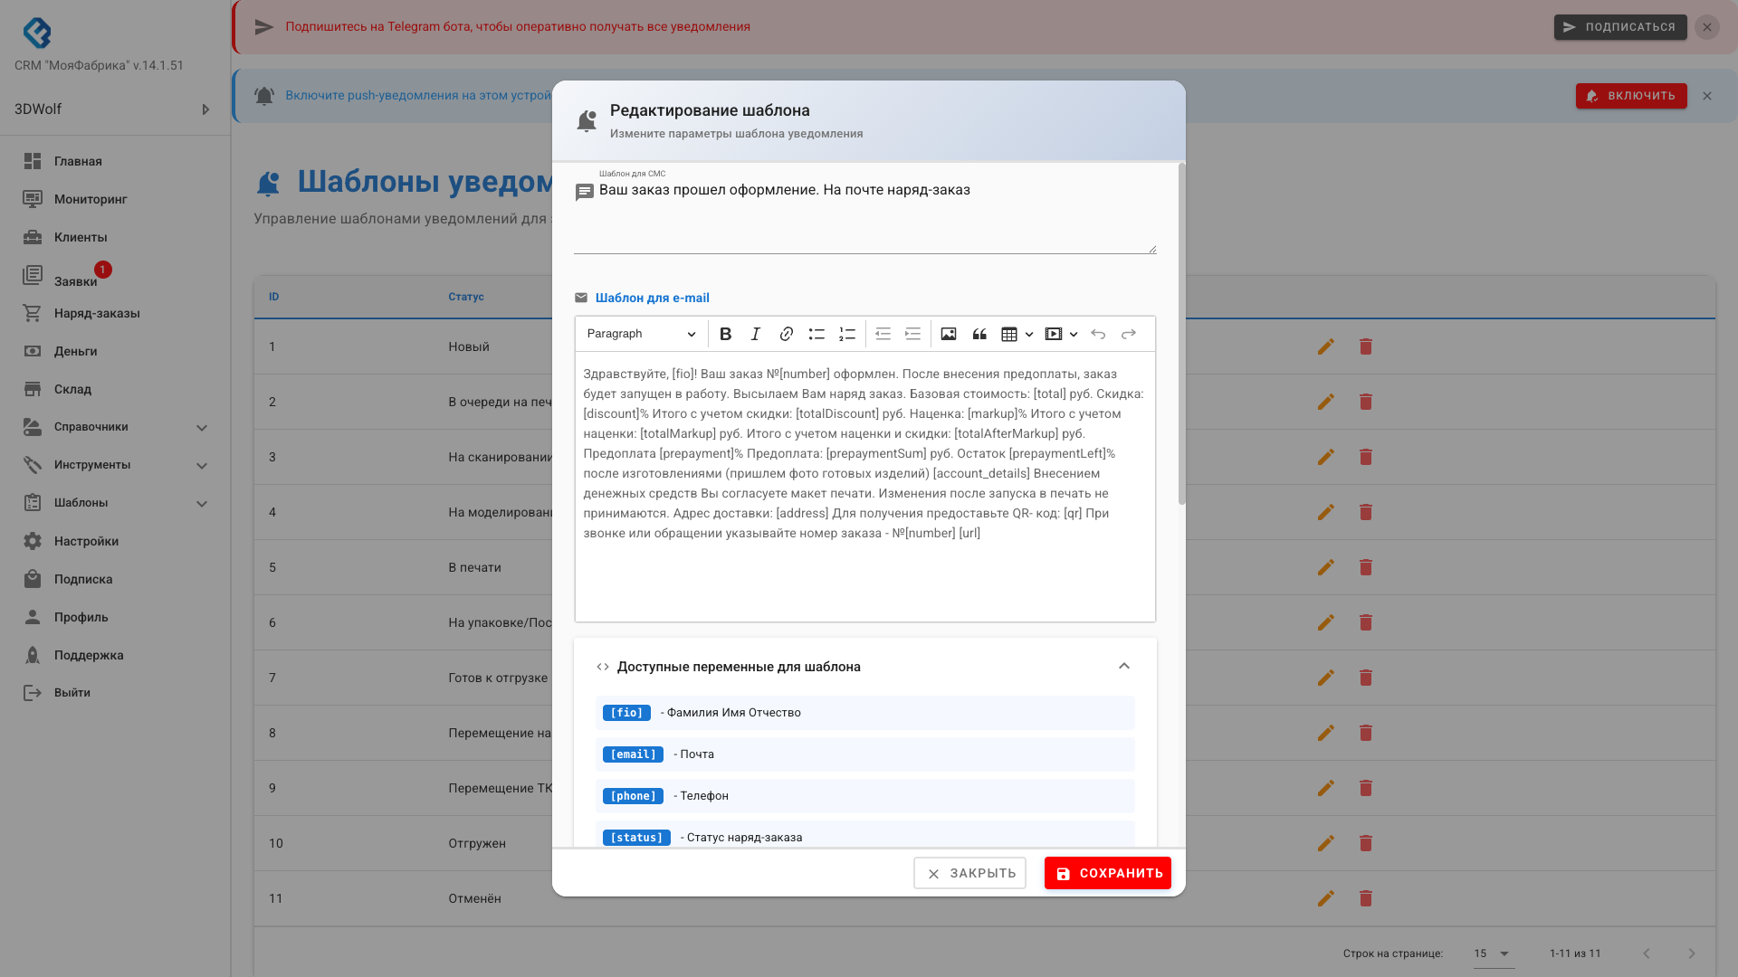Undo last change in the template editor
This screenshot has height=977, width=1738.
coord(1098,334)
